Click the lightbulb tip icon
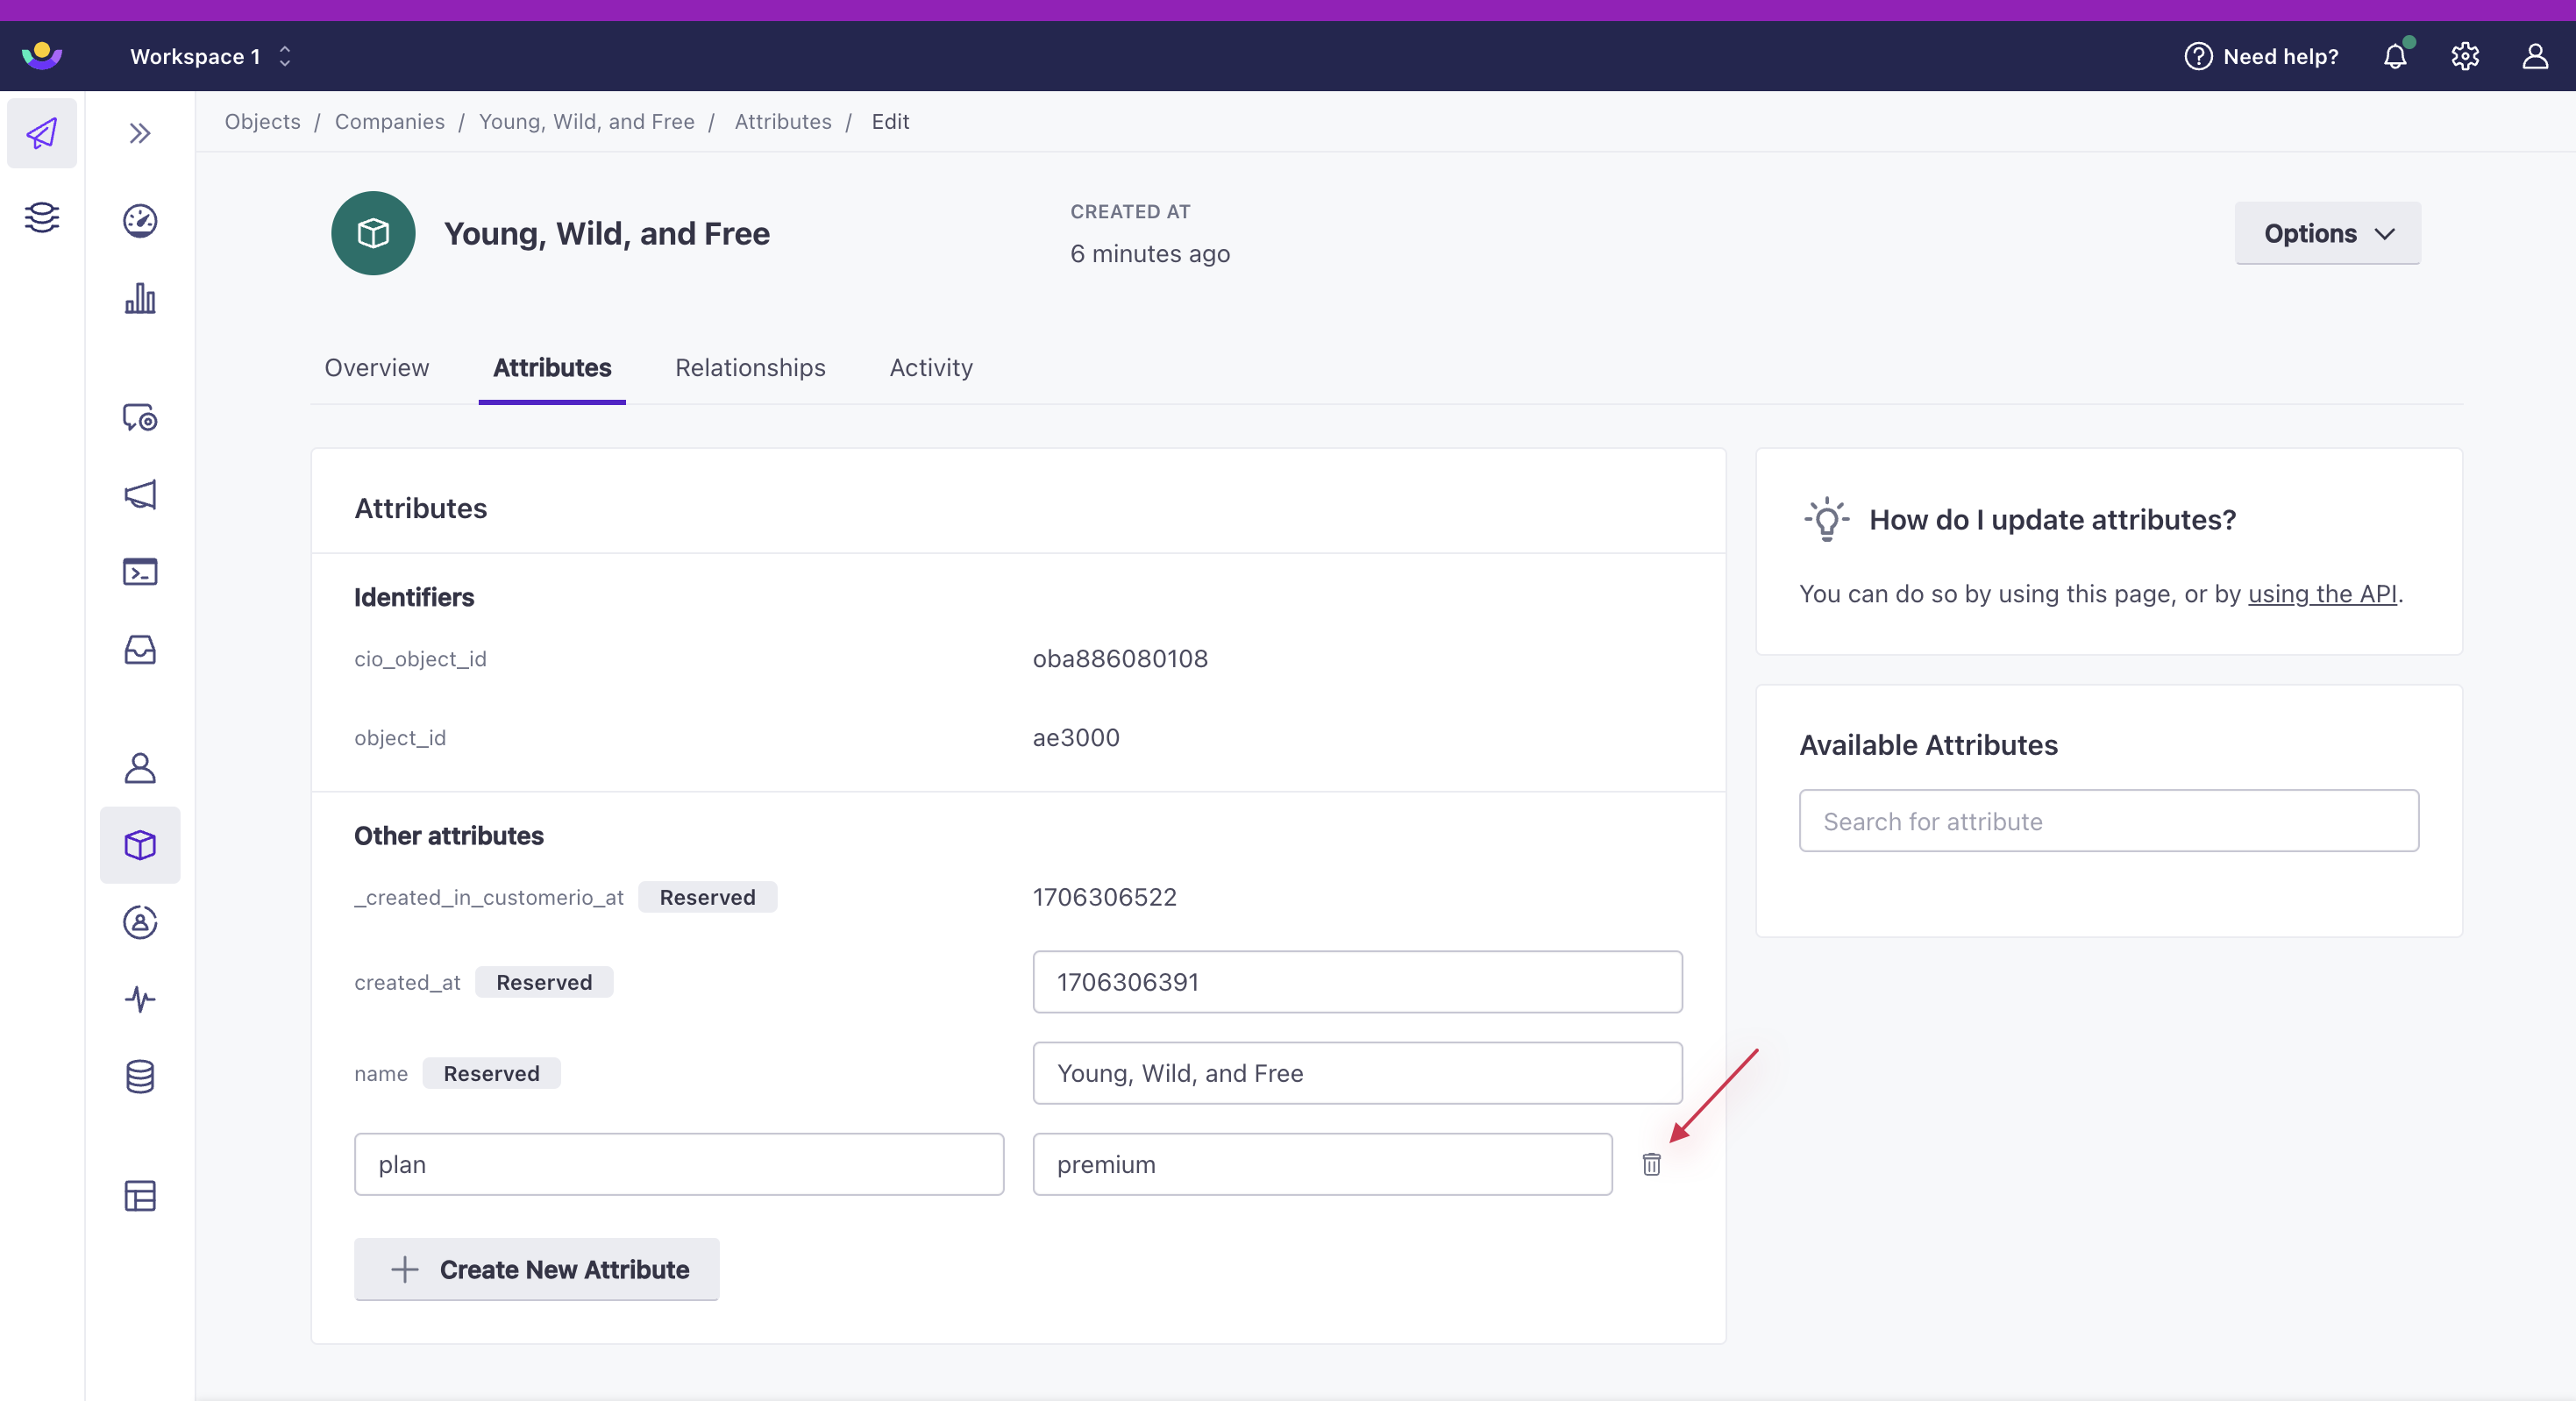This screenshot has height=1401, width=2576. [x=1827, y=519]
